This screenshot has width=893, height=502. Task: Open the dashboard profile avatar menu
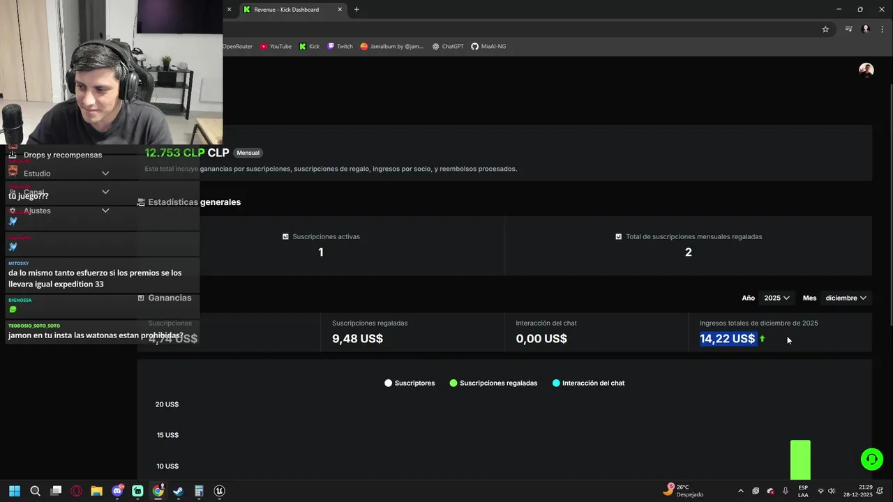[x=866, y=70]
